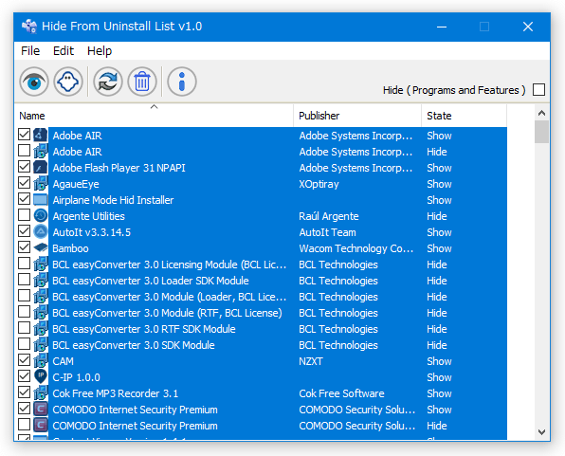
Task: Click the AgaueEye row icon
Action: tap(41, 183)
